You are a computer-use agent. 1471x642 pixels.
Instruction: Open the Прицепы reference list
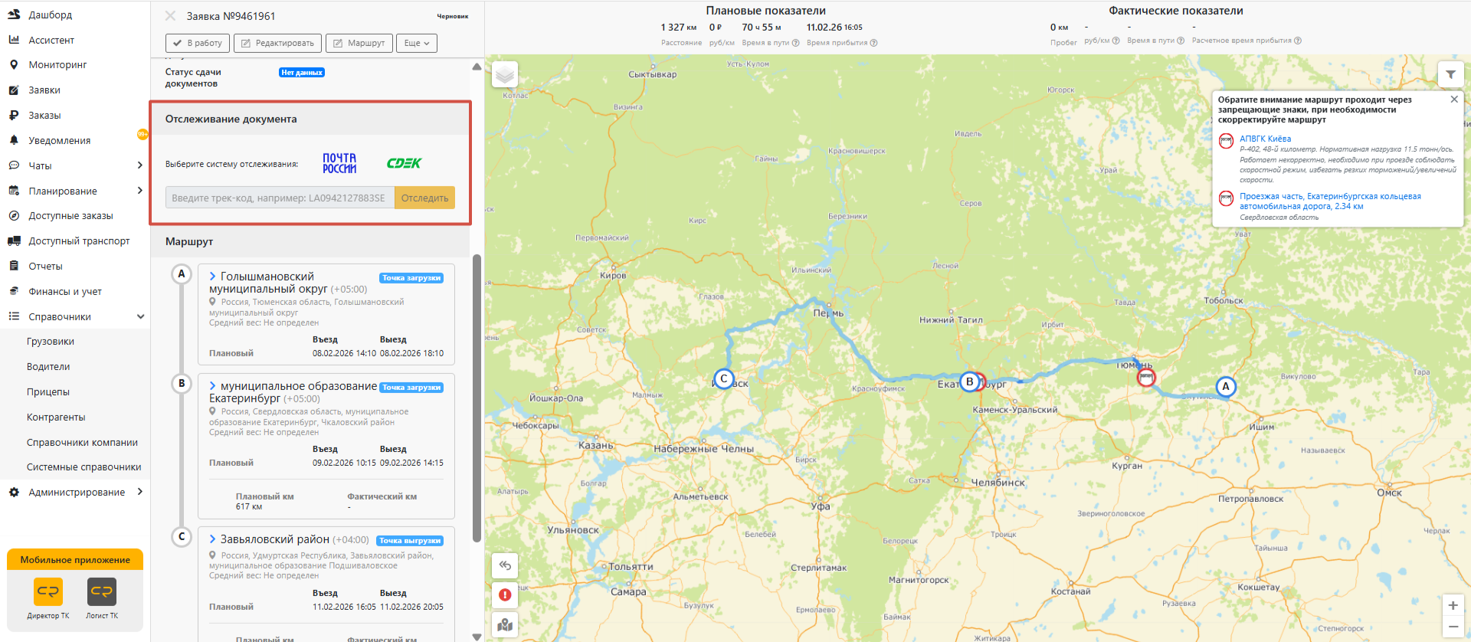pyautogui.click(x=48, y=392)
